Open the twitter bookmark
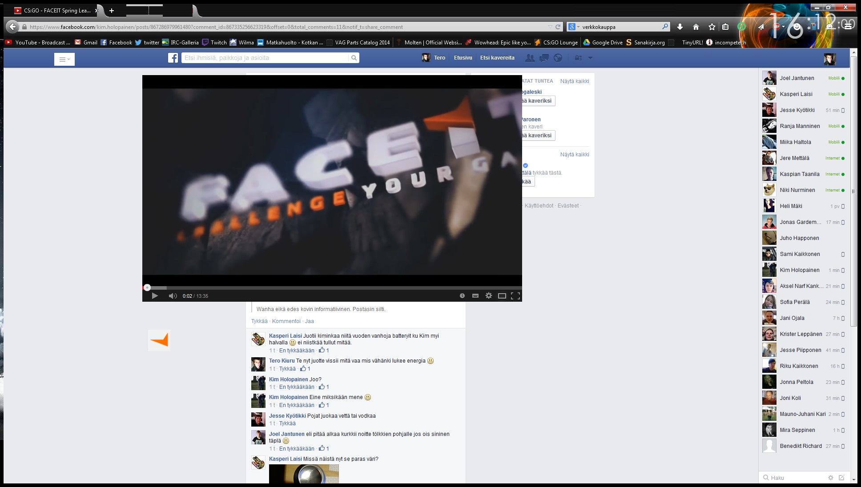Screen dimensions: 861x487 147,43
